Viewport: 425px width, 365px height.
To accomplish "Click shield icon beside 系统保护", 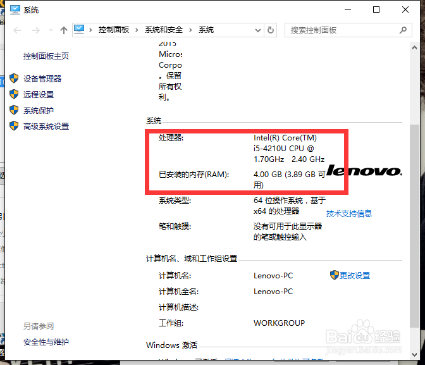I will 14,110.
